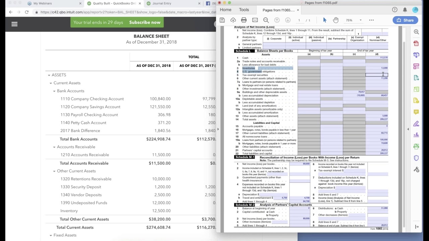Collapse the Bank Accounts group
Viewport: 429px width, 241px height.
54,91
